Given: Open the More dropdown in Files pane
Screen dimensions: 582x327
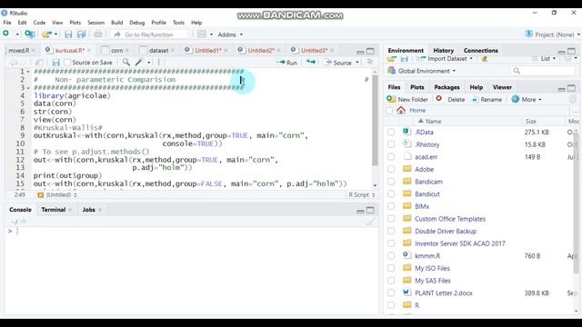Looking at the screenshot, I should point(527,99).
